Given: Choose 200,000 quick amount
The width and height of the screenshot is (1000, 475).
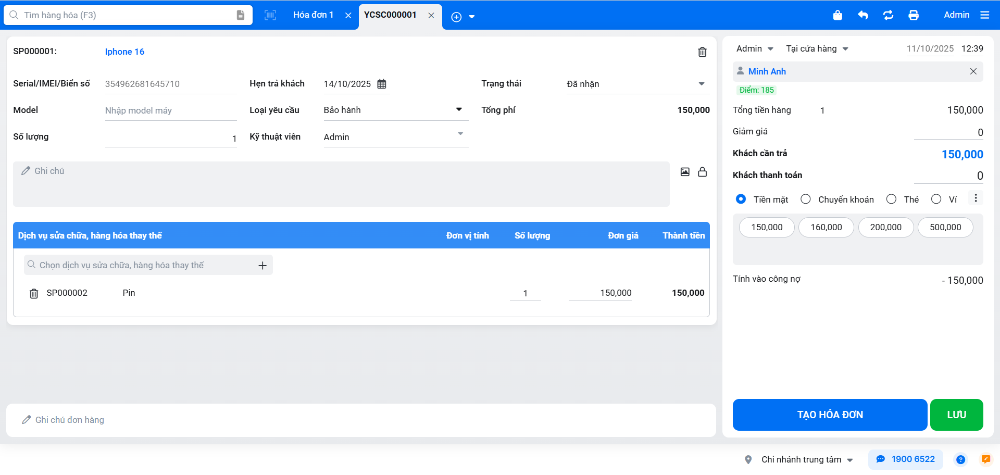Looking at the screenshot, I should pos(885,227).
